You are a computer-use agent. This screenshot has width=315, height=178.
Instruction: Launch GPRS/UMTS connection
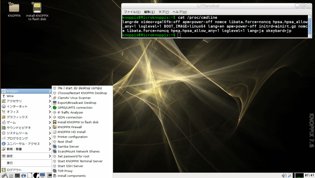(x=82, y=108)
